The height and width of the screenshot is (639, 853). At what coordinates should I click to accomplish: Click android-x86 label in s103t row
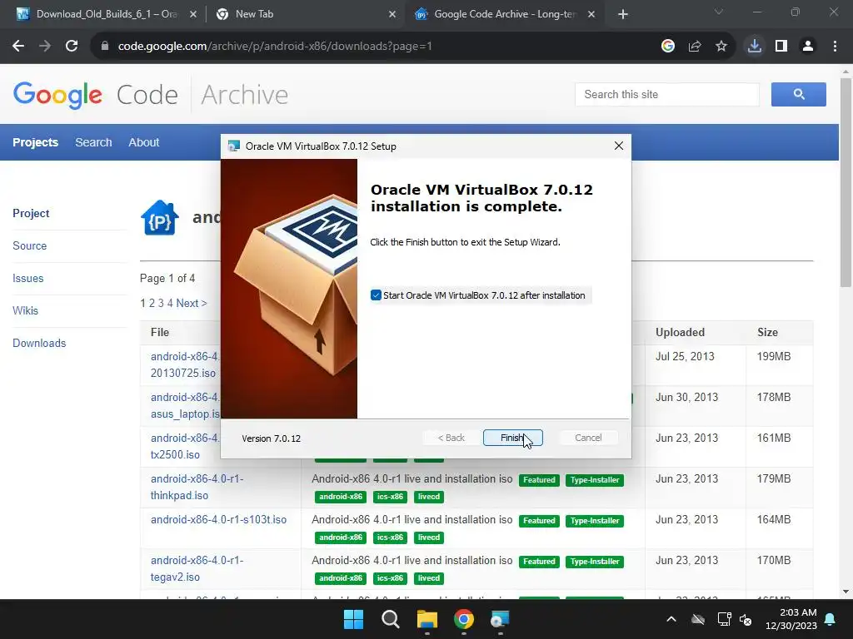click(341, 537)
